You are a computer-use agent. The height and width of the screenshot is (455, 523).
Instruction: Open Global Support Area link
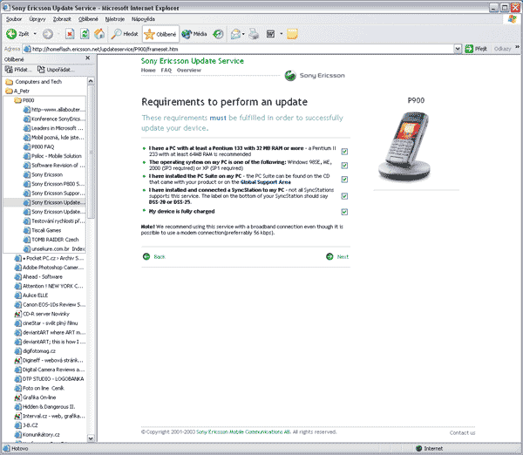pyautogui.click(x=266, y=182)
